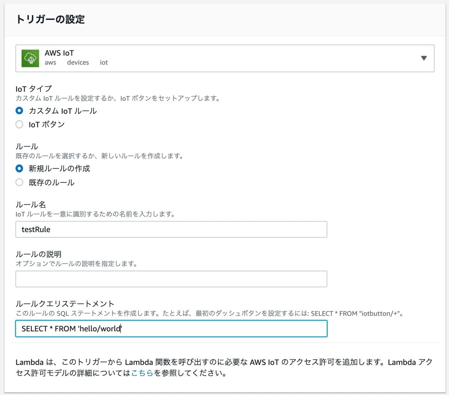Click the ルールクエリステートメント SQL input field

171,329
